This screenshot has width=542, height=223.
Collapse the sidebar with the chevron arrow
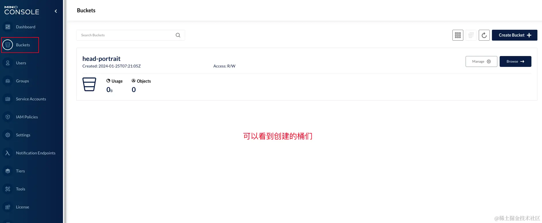(x=56, y=11)
